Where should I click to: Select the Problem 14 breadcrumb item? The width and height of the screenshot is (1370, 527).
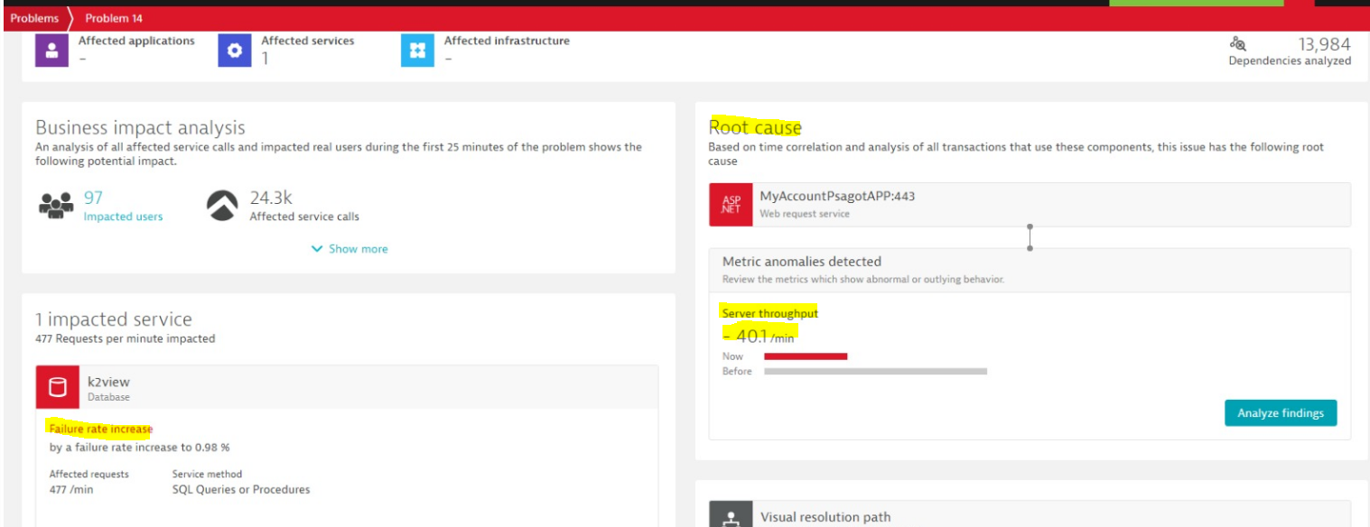click(x=113, y=18)
